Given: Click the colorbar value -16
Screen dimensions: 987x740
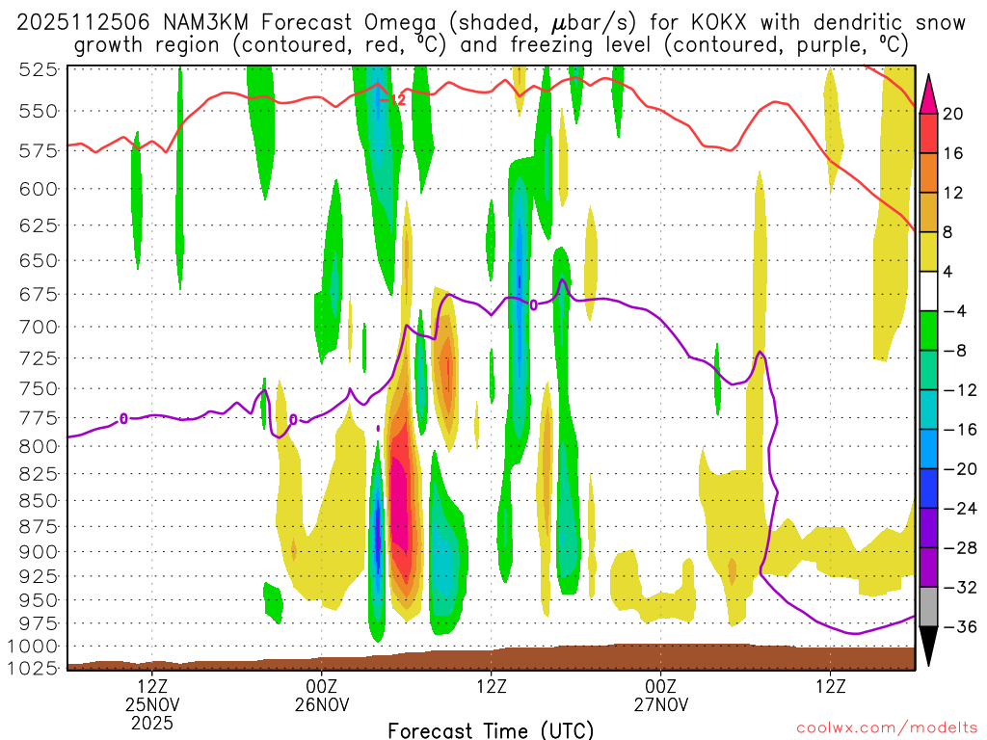Looking at the screenshot, I should point(960,430).
